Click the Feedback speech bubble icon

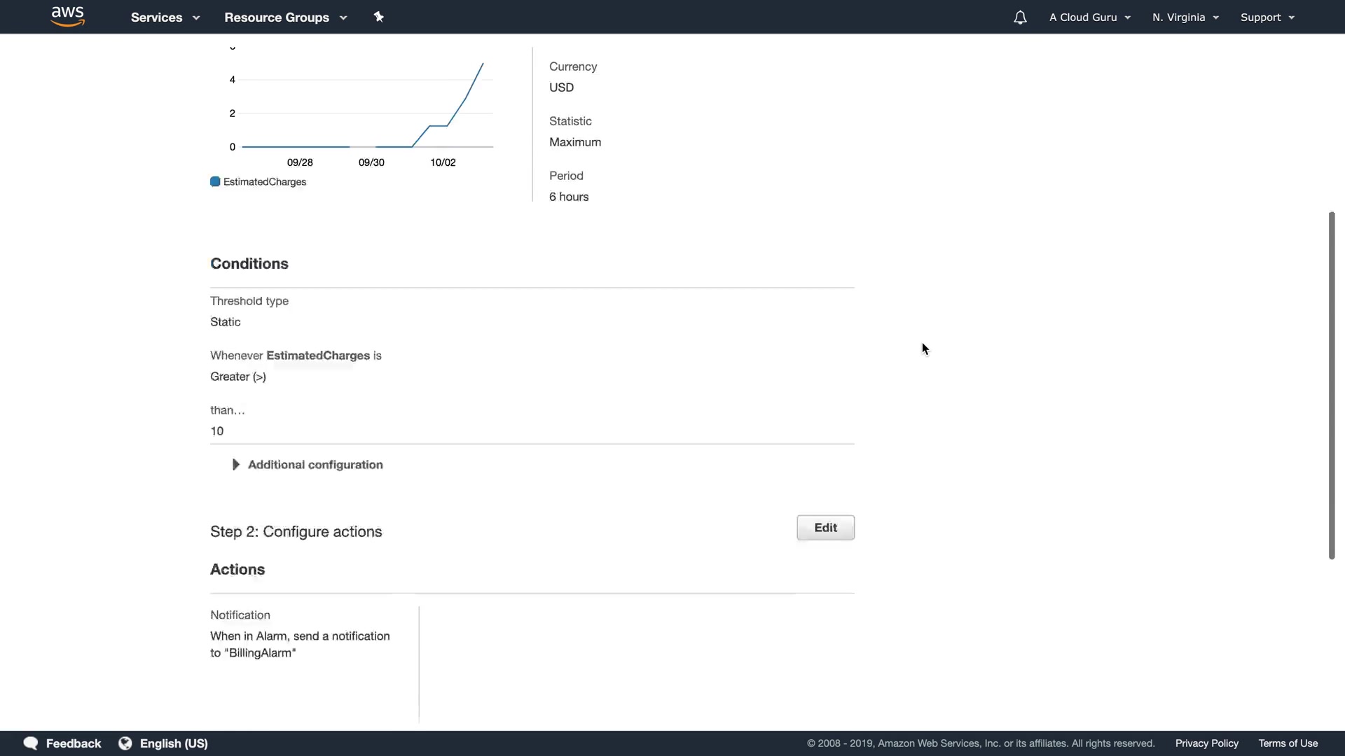pyautogui.click(x=30, y=743)
